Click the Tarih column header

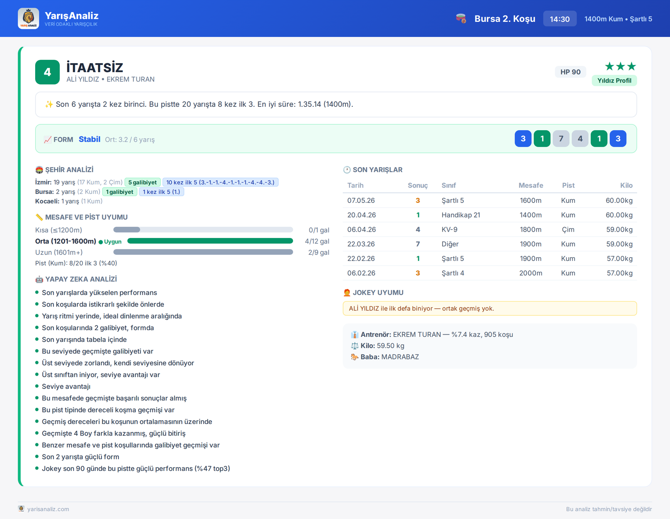pos(355,185)
